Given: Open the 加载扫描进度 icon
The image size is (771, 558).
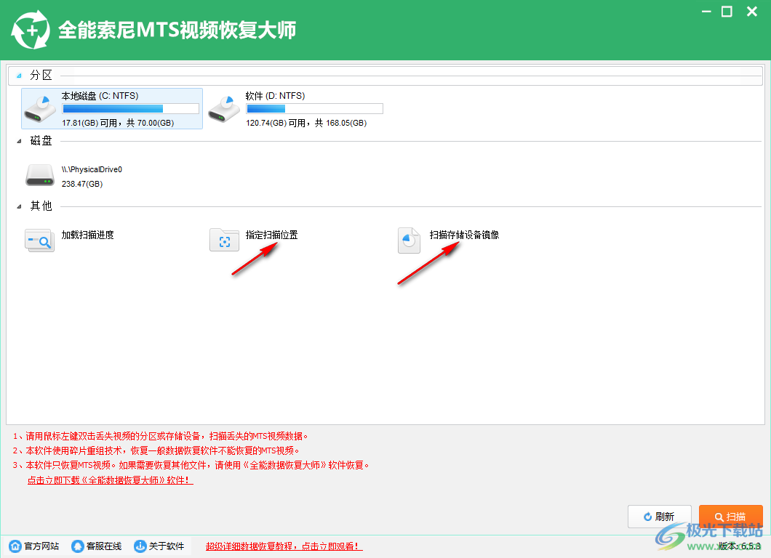Looking at the screenshot, I should (39, 240).
